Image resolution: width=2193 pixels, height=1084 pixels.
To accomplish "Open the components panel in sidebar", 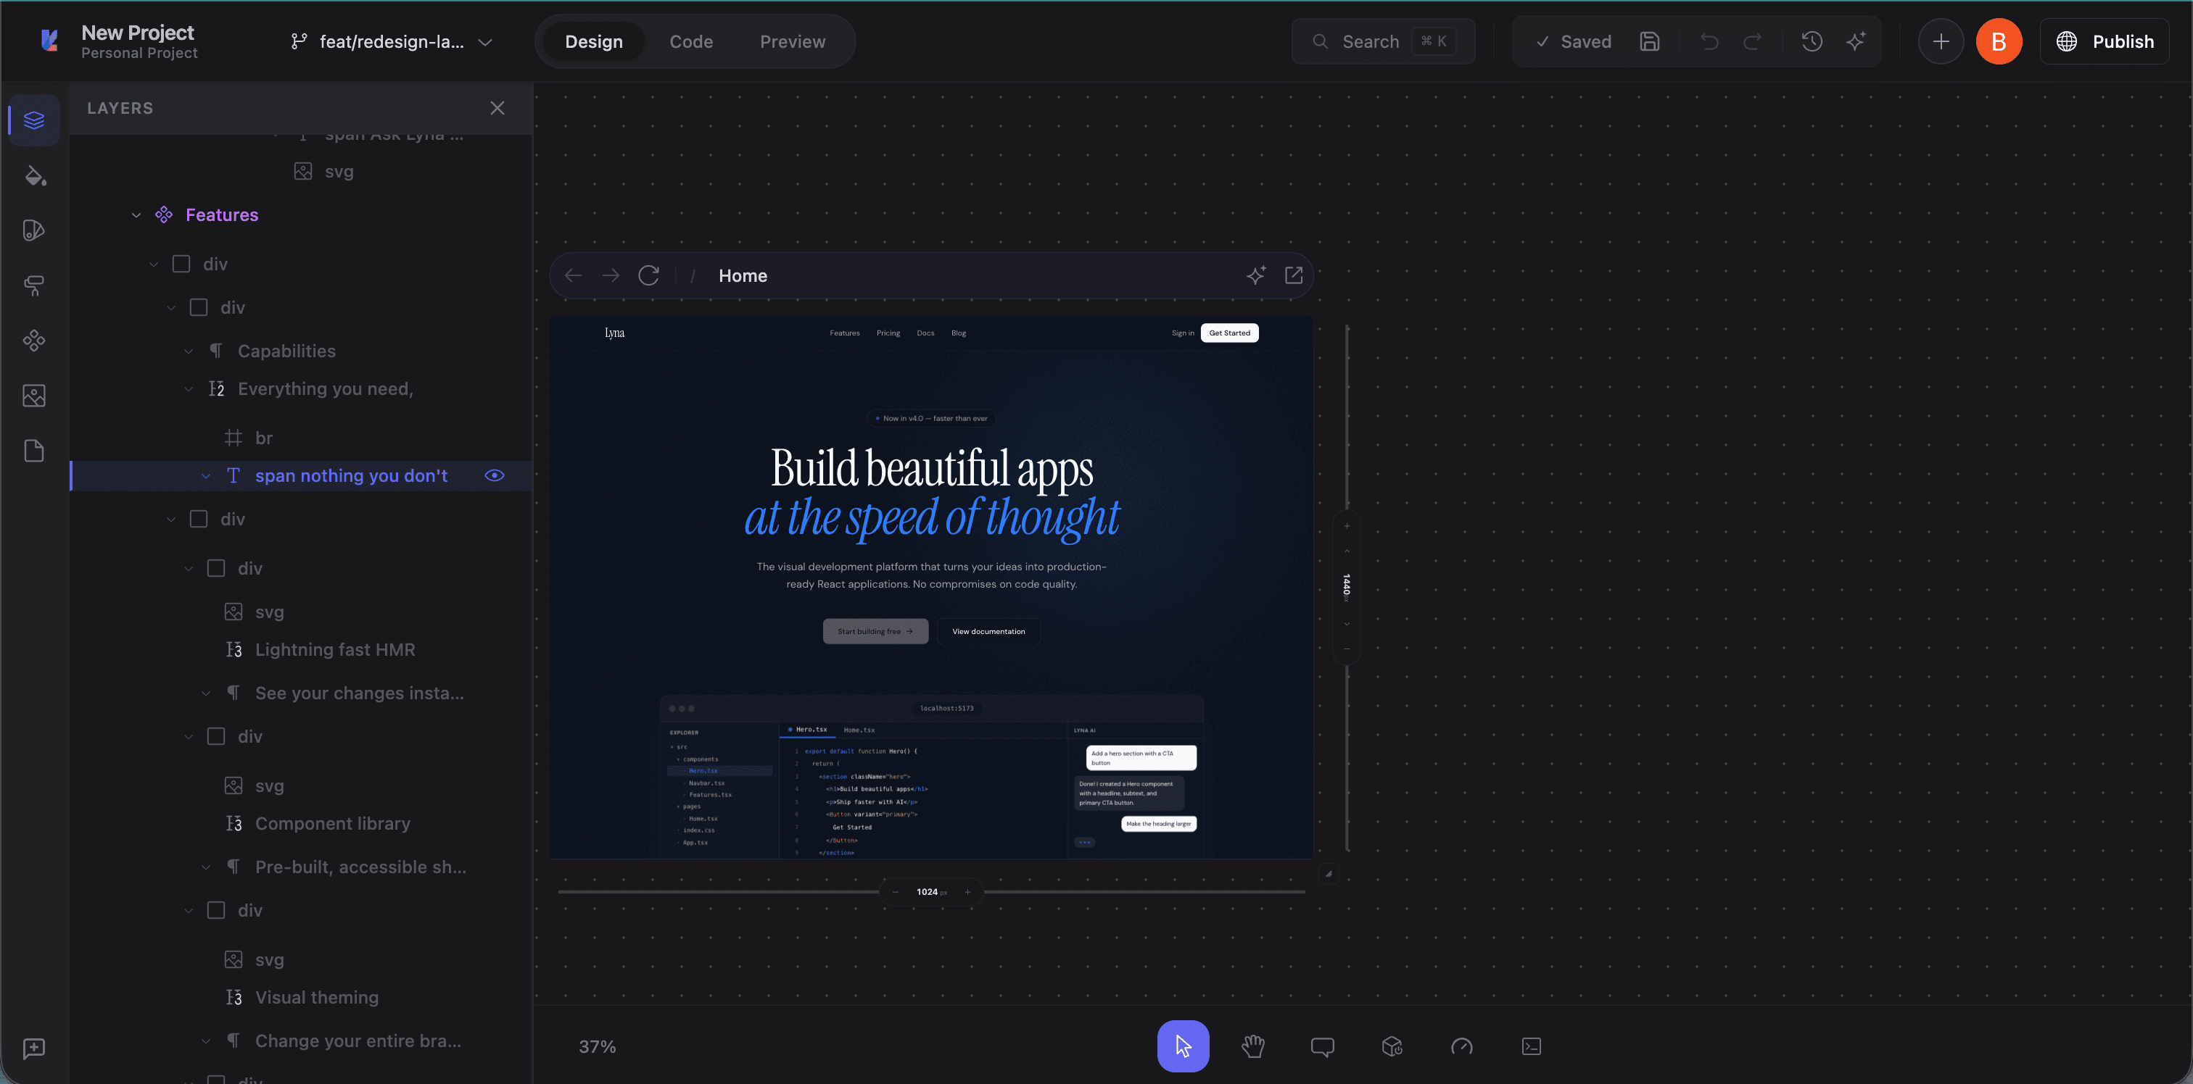I will [34, 341].
